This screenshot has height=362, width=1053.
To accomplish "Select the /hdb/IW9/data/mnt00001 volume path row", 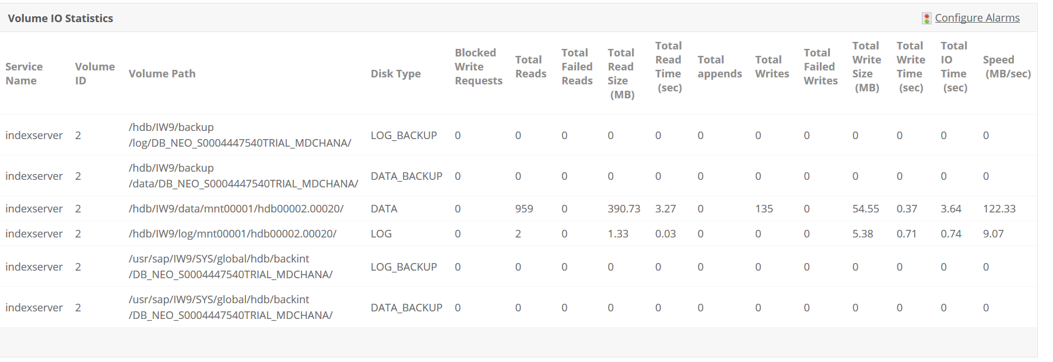I will point(236,208).
